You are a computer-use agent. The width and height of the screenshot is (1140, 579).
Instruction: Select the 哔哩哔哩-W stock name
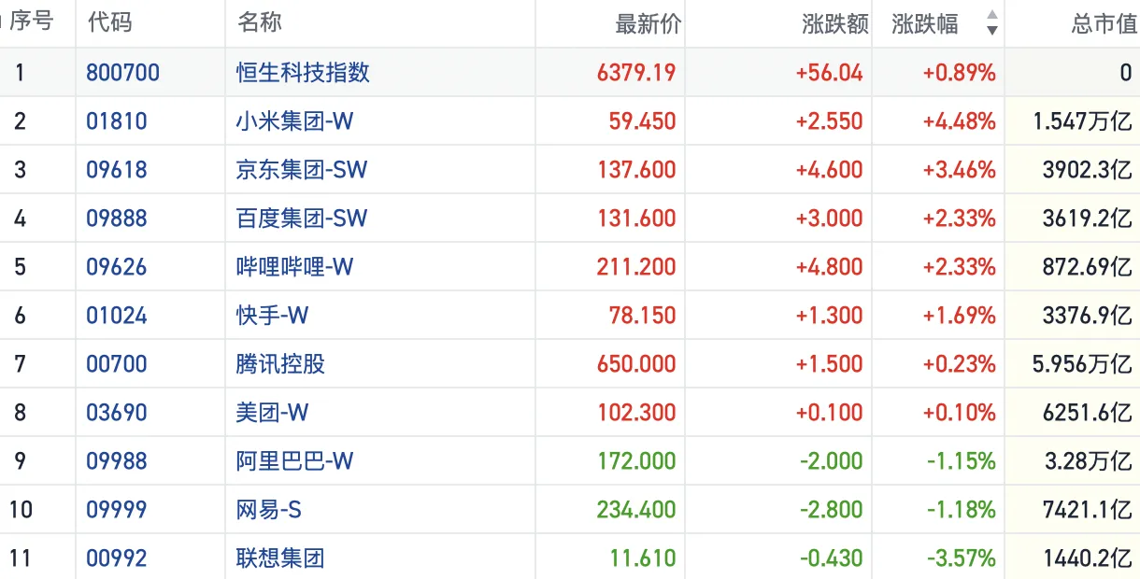coord(295,266)
